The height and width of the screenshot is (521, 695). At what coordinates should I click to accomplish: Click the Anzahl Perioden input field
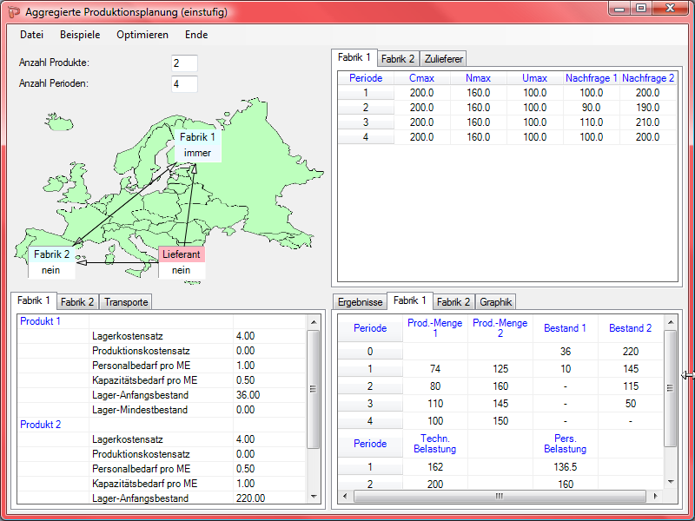[x=184, y=84]
